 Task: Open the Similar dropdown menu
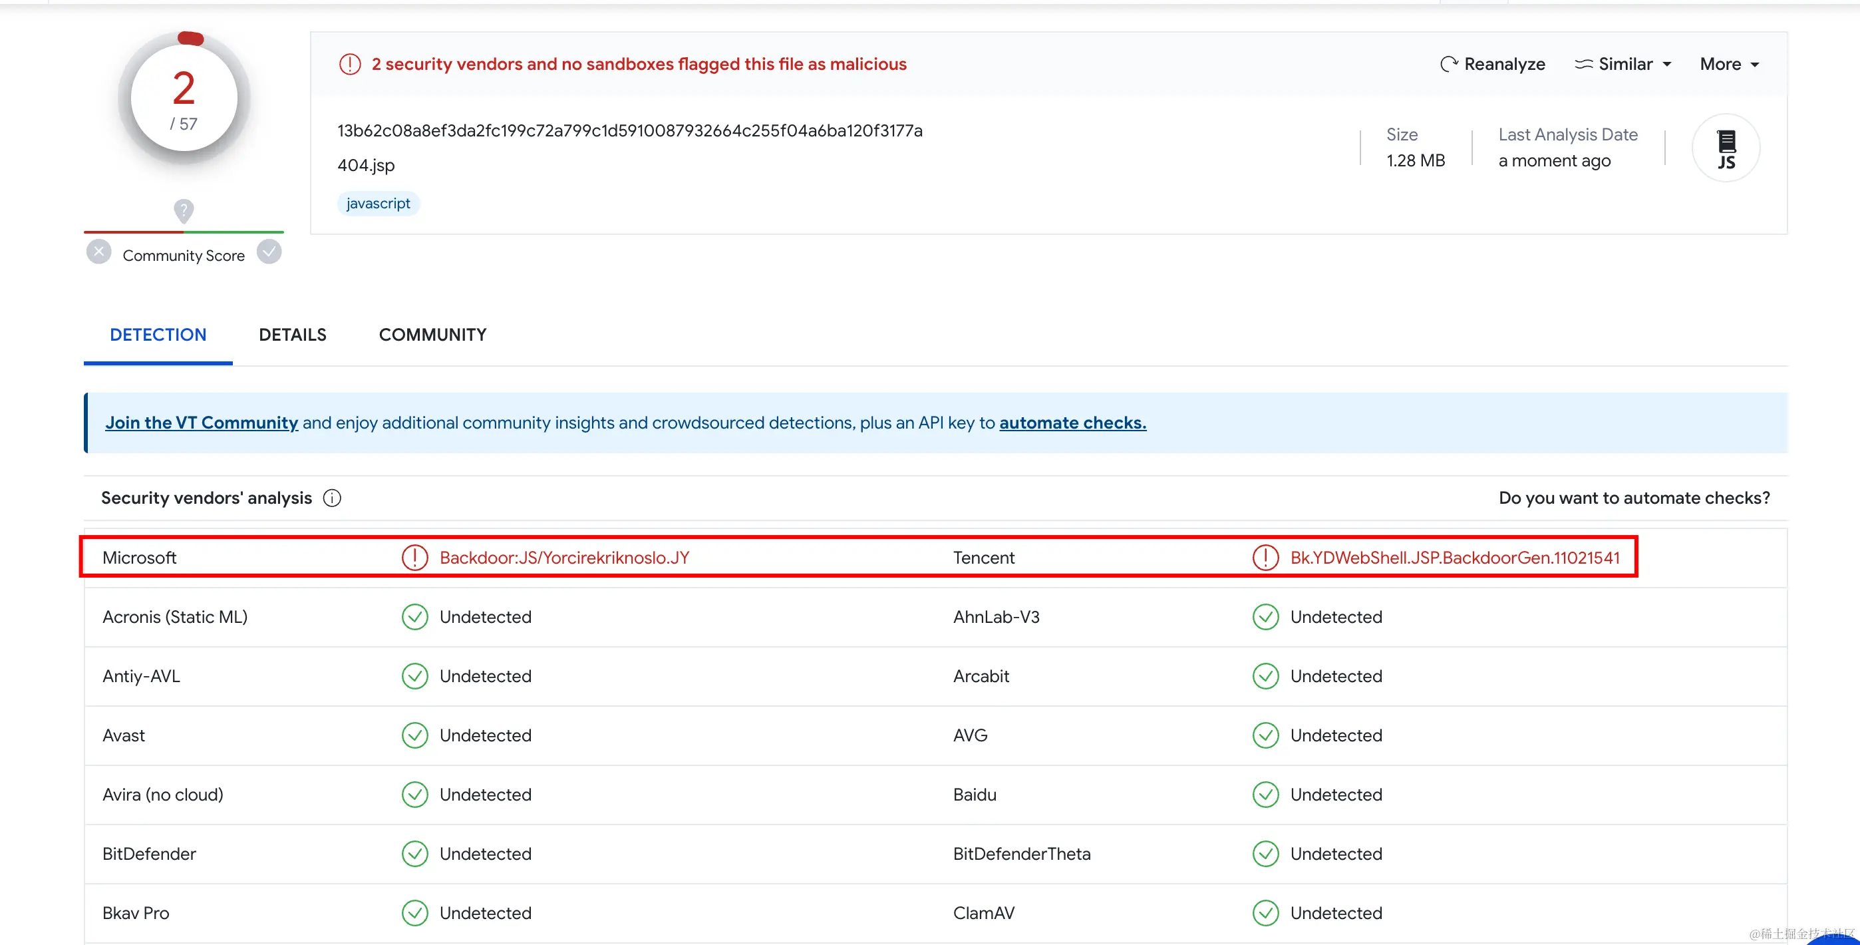(x=1624, y=65)
